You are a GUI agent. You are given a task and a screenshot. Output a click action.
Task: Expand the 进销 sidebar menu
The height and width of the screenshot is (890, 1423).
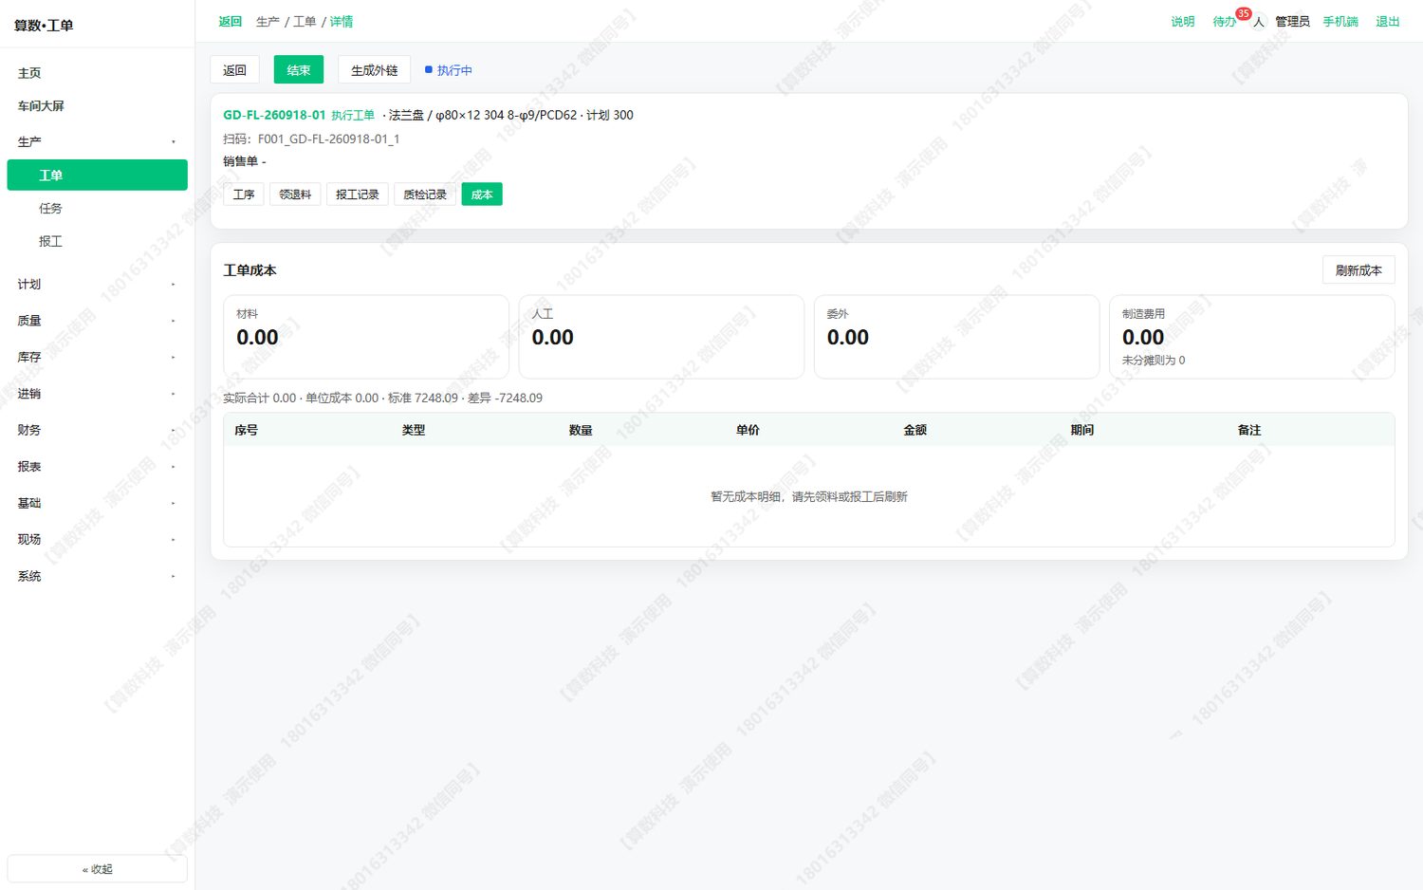click(97, 394)
